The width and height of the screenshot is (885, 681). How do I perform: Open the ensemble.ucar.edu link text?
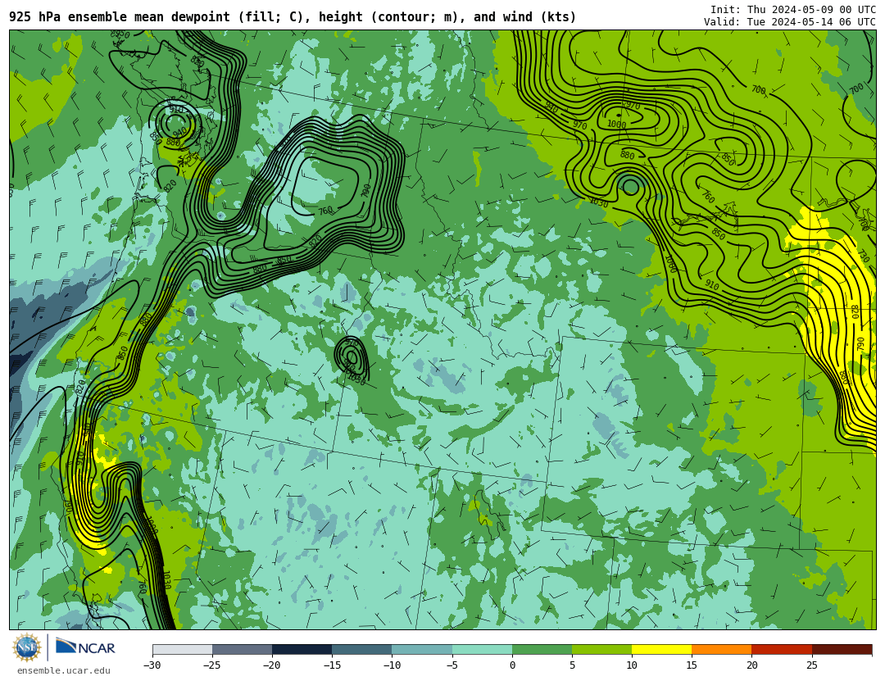click(64, 671)
